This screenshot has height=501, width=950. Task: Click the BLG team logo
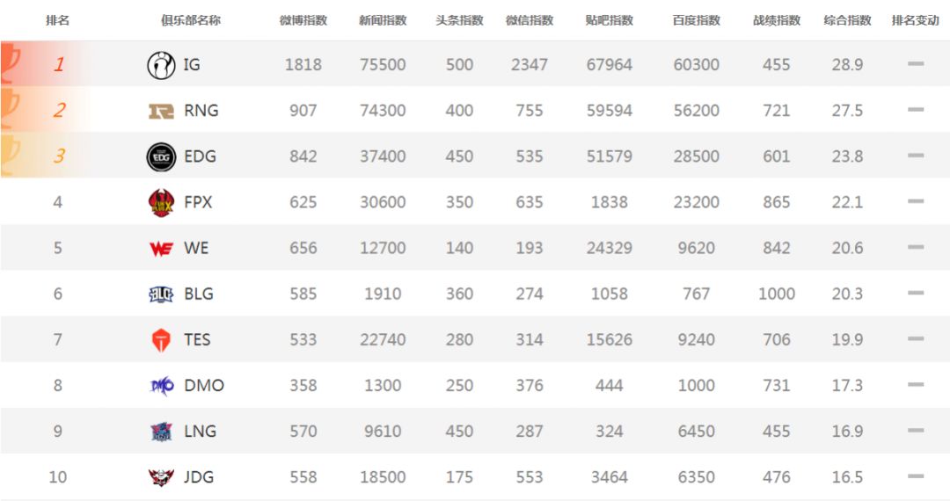[x=161, y=294]
